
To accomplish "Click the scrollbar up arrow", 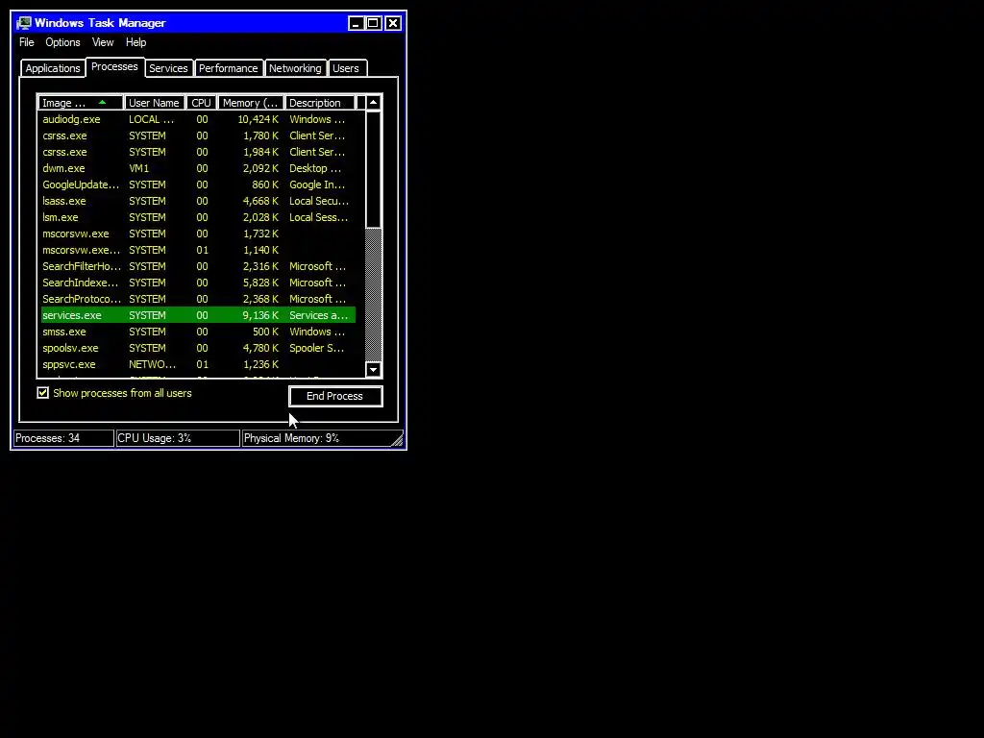I will [x=374, y=103].
